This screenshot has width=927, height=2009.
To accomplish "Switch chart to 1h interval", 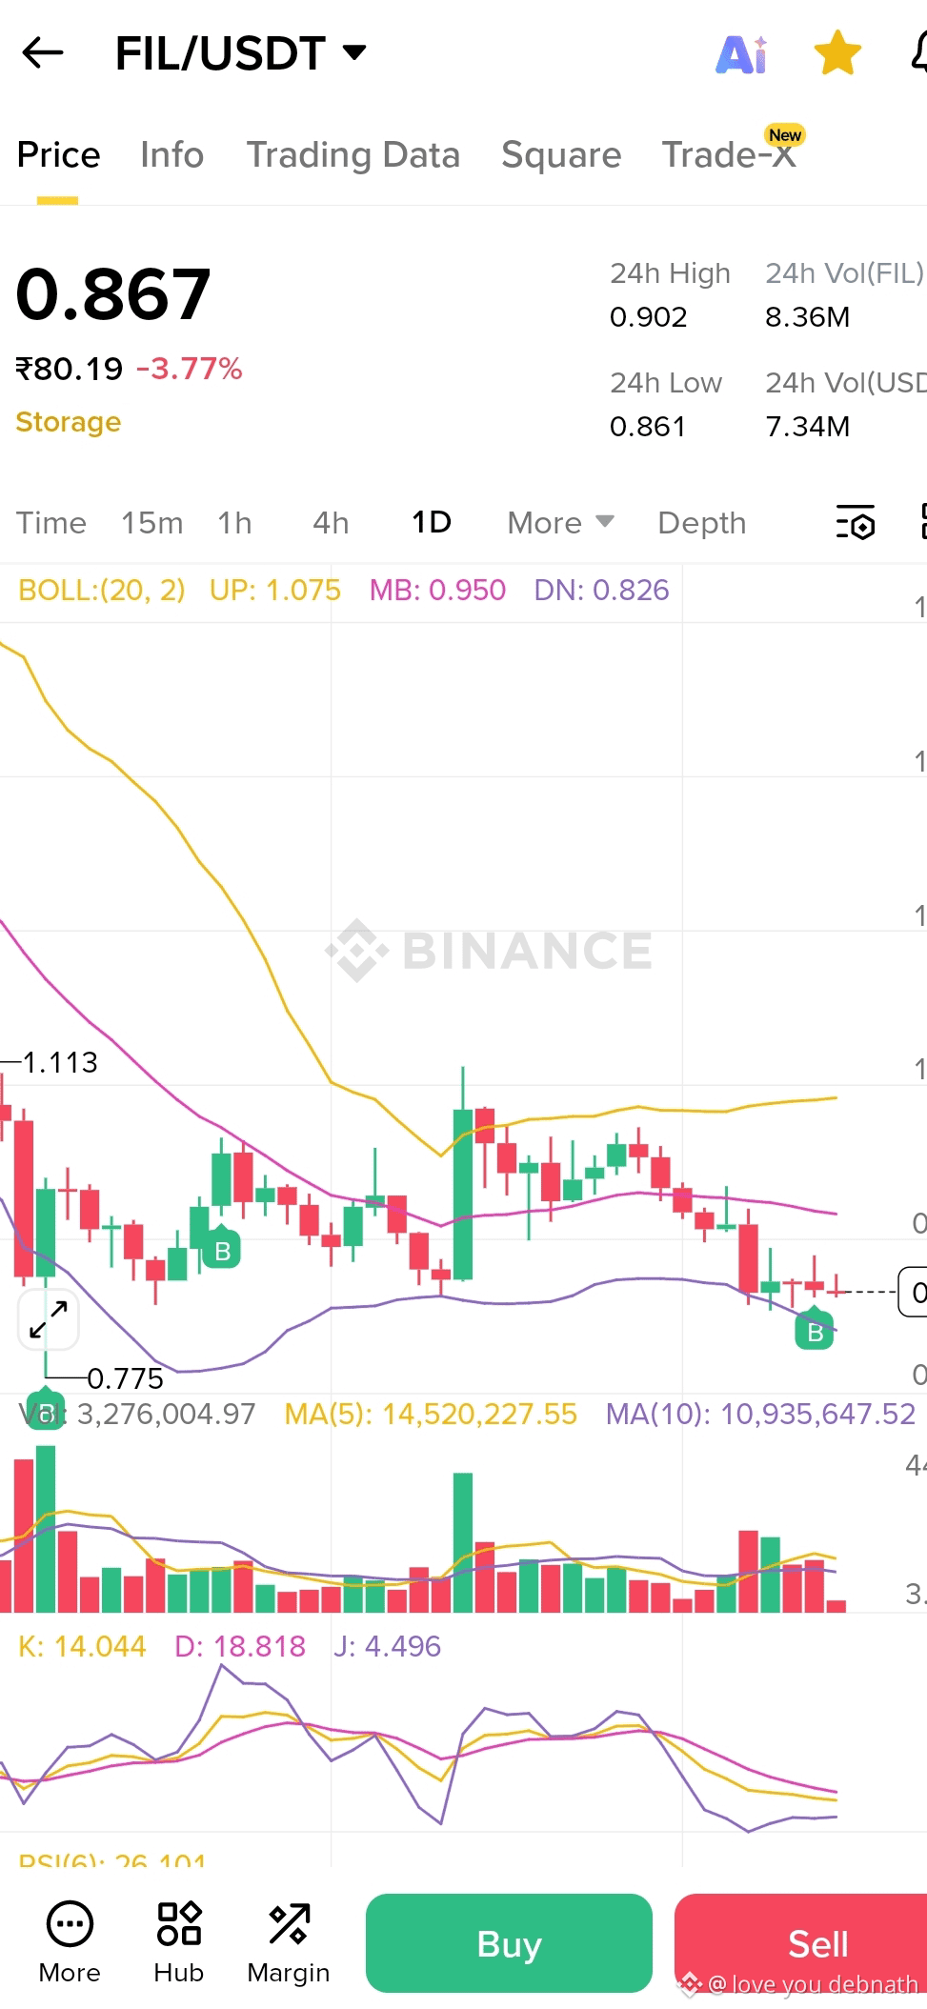I will tap(234, 523).
